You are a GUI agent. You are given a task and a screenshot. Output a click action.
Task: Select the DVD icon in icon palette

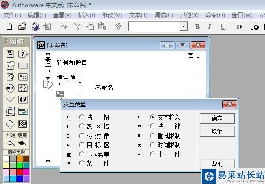click(23, 111)
